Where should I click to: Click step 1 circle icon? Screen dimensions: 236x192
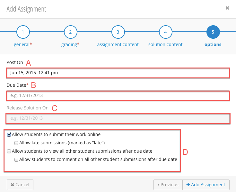click(23, 32)
